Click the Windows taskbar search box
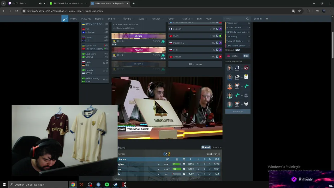The image size is (334, 188). click(x=38, y=185)
